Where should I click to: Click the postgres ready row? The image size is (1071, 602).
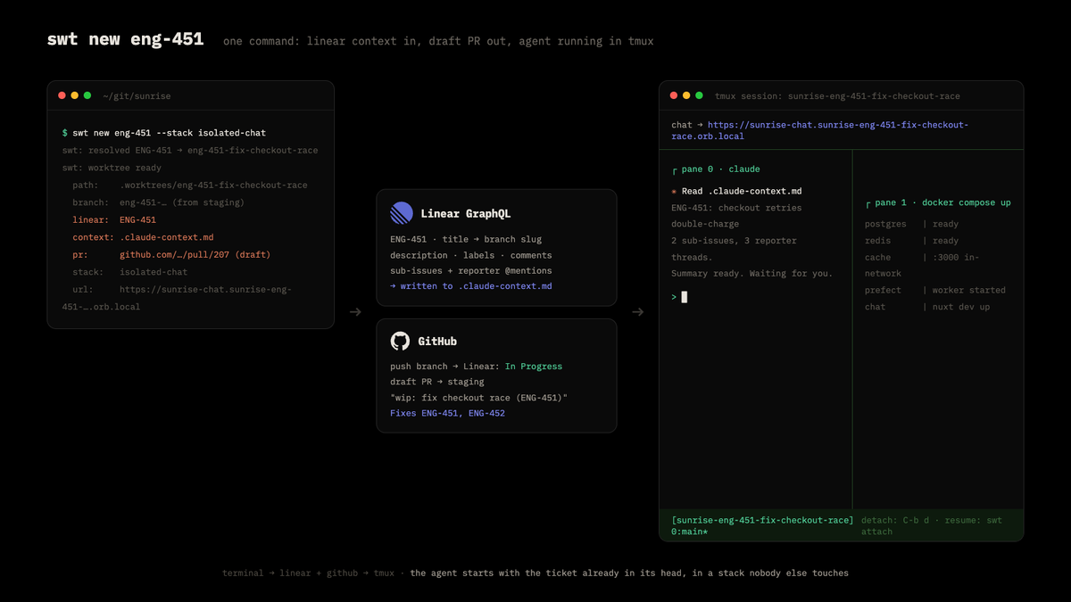point(911,225)
